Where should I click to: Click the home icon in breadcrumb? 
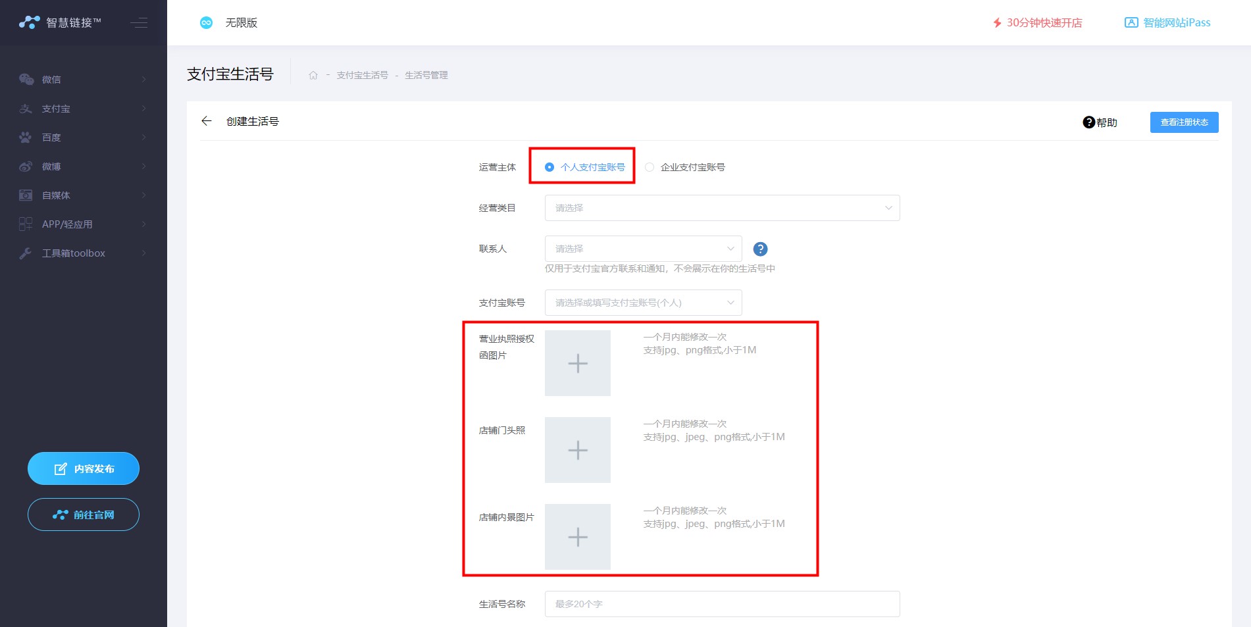pyautogui.click(x=313, y=75)
